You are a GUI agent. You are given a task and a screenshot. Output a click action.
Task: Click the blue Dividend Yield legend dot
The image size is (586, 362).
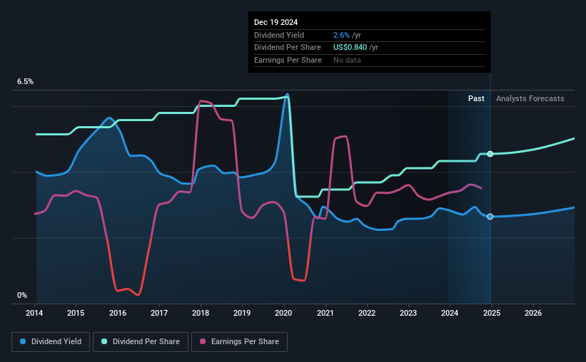[23, 341]
